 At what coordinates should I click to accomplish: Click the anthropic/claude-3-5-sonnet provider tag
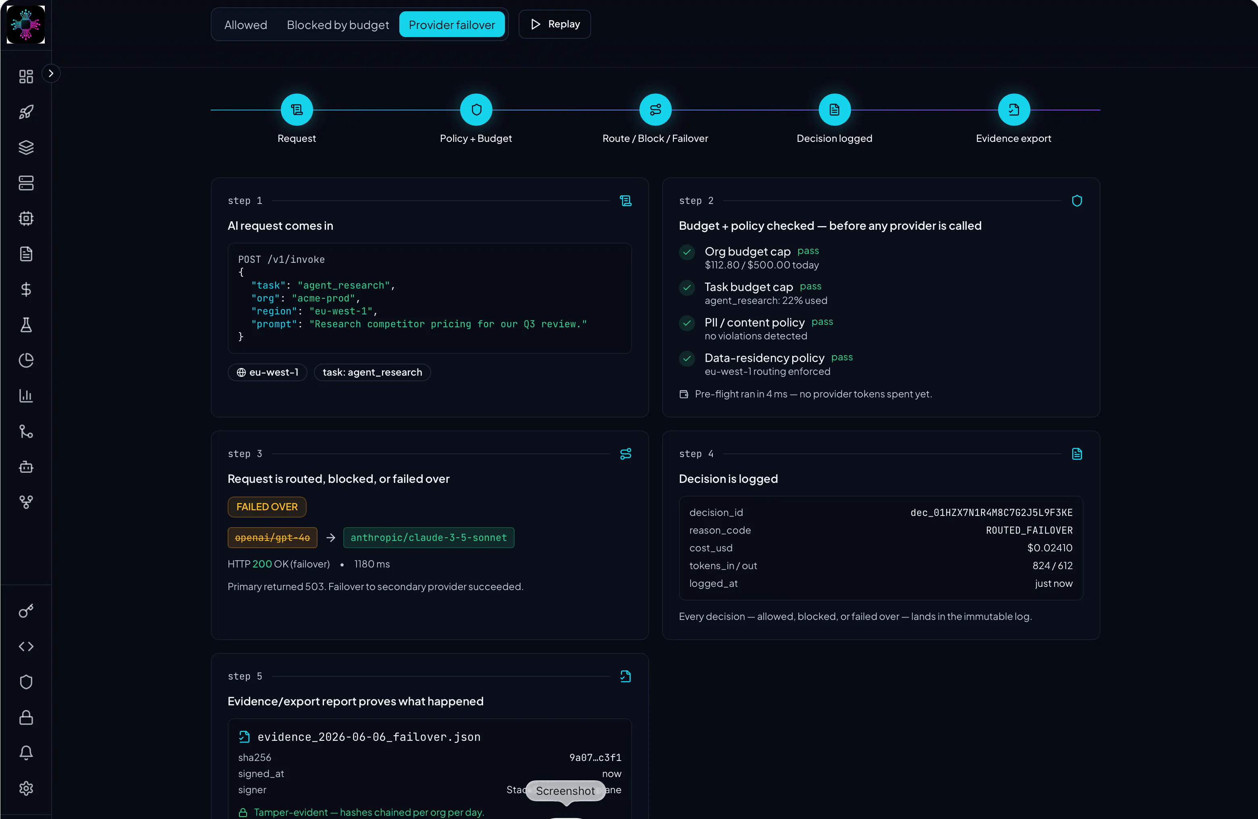(429, 538)
